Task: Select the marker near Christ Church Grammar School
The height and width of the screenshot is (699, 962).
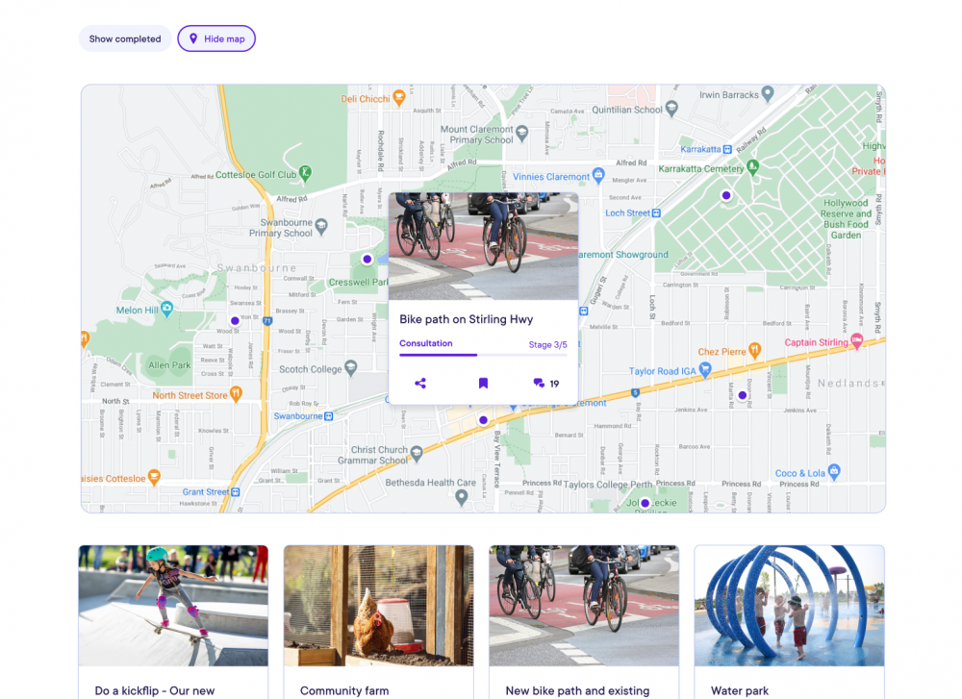Action: [482, 419]
